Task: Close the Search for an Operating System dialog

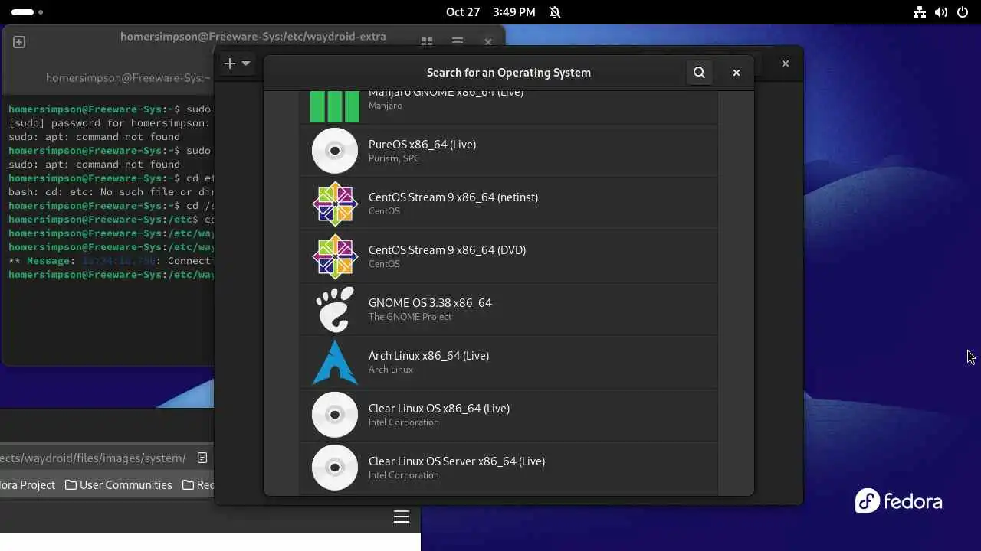Action: tap(736, 73)
